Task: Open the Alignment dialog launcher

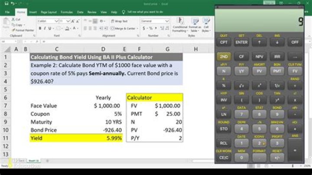Action: pos(138,36)
